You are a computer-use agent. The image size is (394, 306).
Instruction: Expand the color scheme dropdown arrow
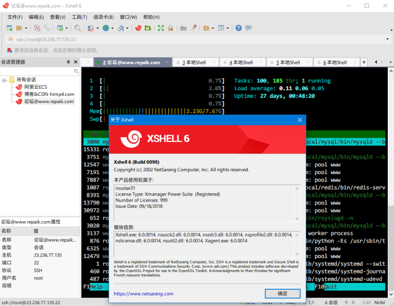pos(97,28)
